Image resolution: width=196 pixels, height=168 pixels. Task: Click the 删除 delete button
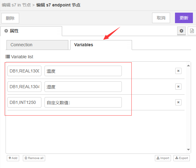10,18
